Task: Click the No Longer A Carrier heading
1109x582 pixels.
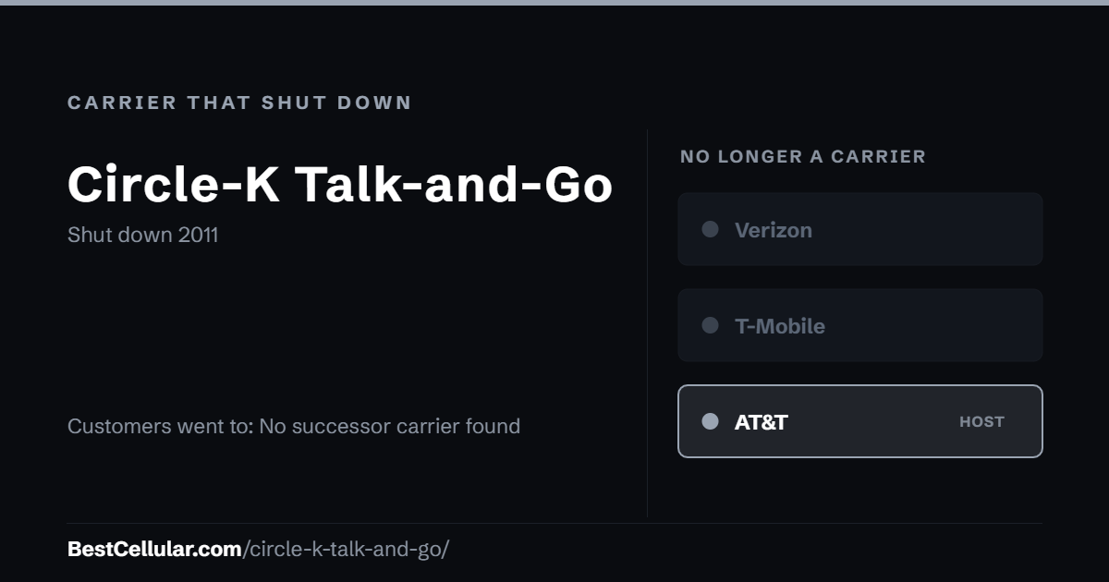Action: (803, 157)
